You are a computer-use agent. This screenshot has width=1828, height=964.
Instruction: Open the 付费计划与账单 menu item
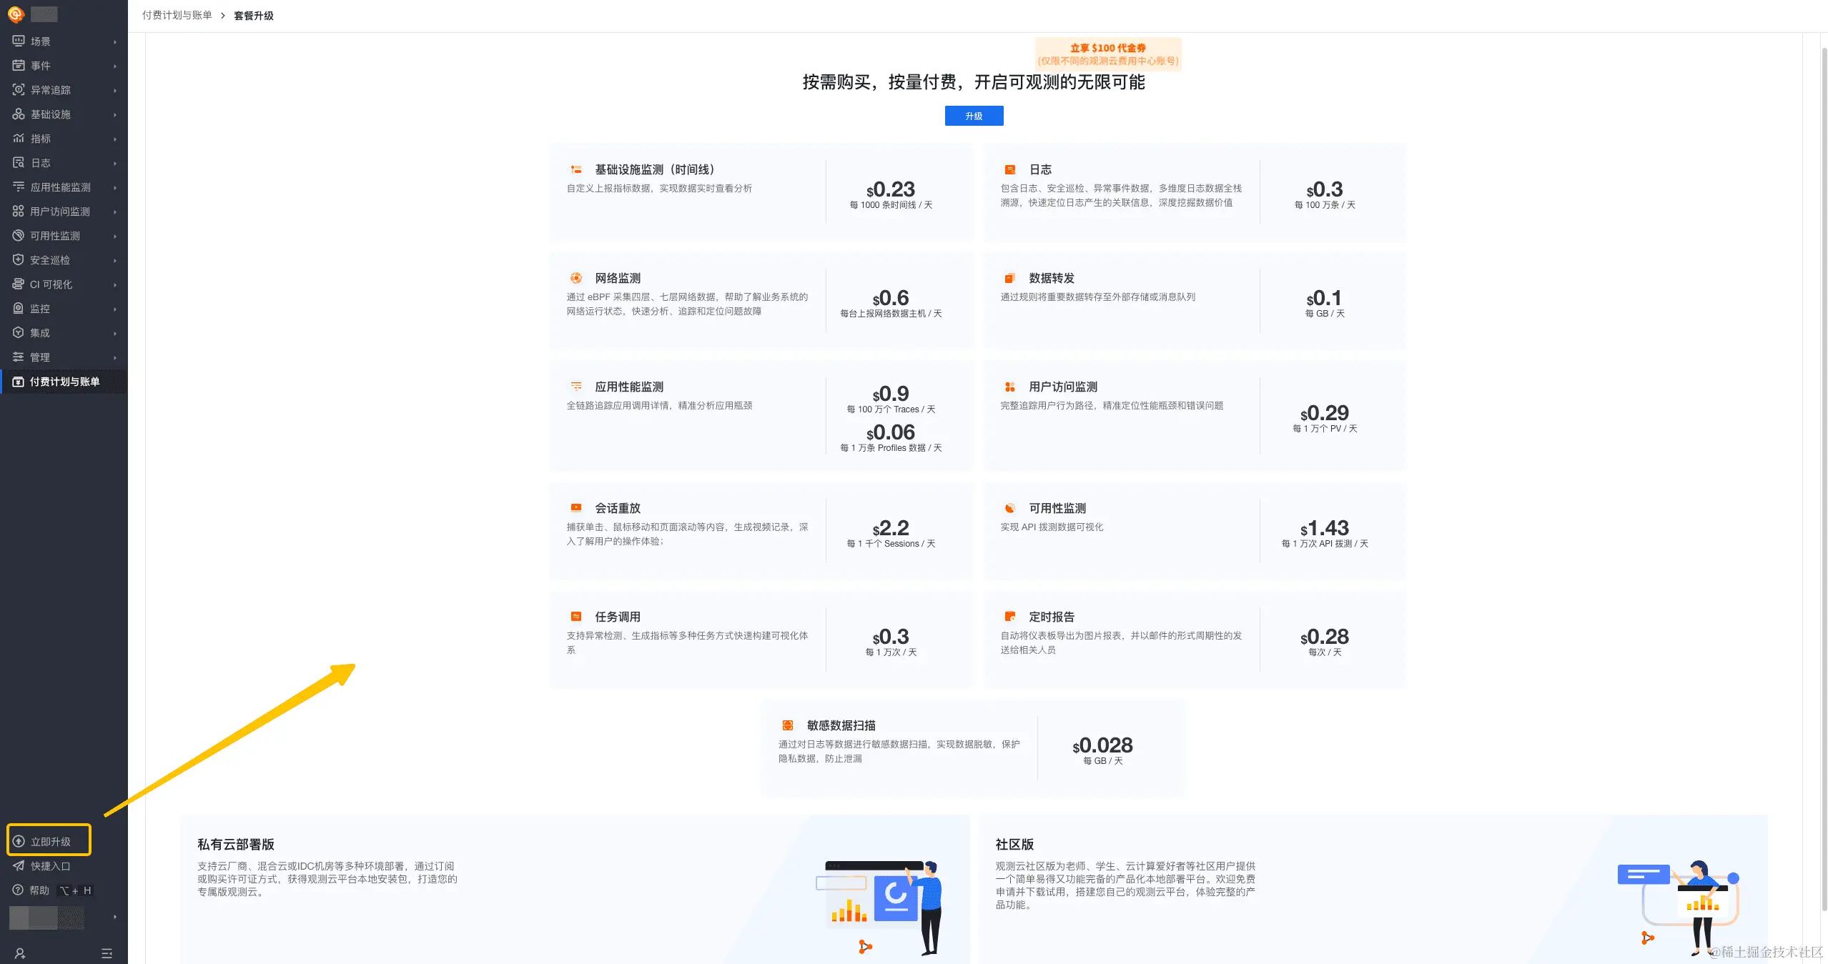tap(64, 382)
